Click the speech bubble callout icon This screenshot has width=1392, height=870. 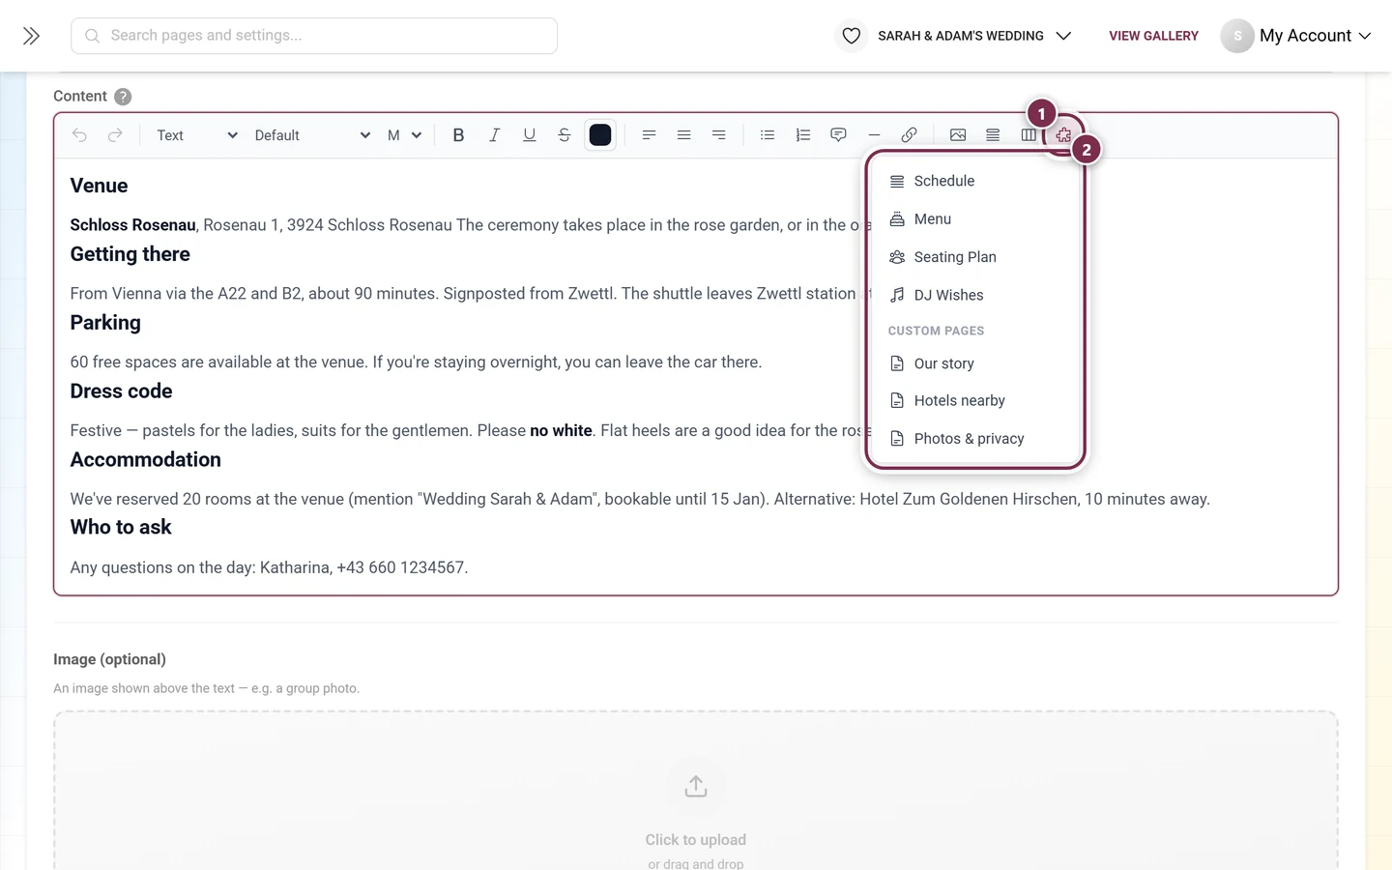click(838, 135)
